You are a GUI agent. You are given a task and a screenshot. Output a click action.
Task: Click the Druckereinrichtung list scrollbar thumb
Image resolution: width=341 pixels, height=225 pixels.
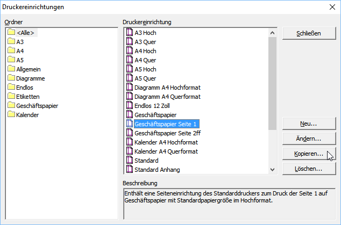[x=272, y=83]
